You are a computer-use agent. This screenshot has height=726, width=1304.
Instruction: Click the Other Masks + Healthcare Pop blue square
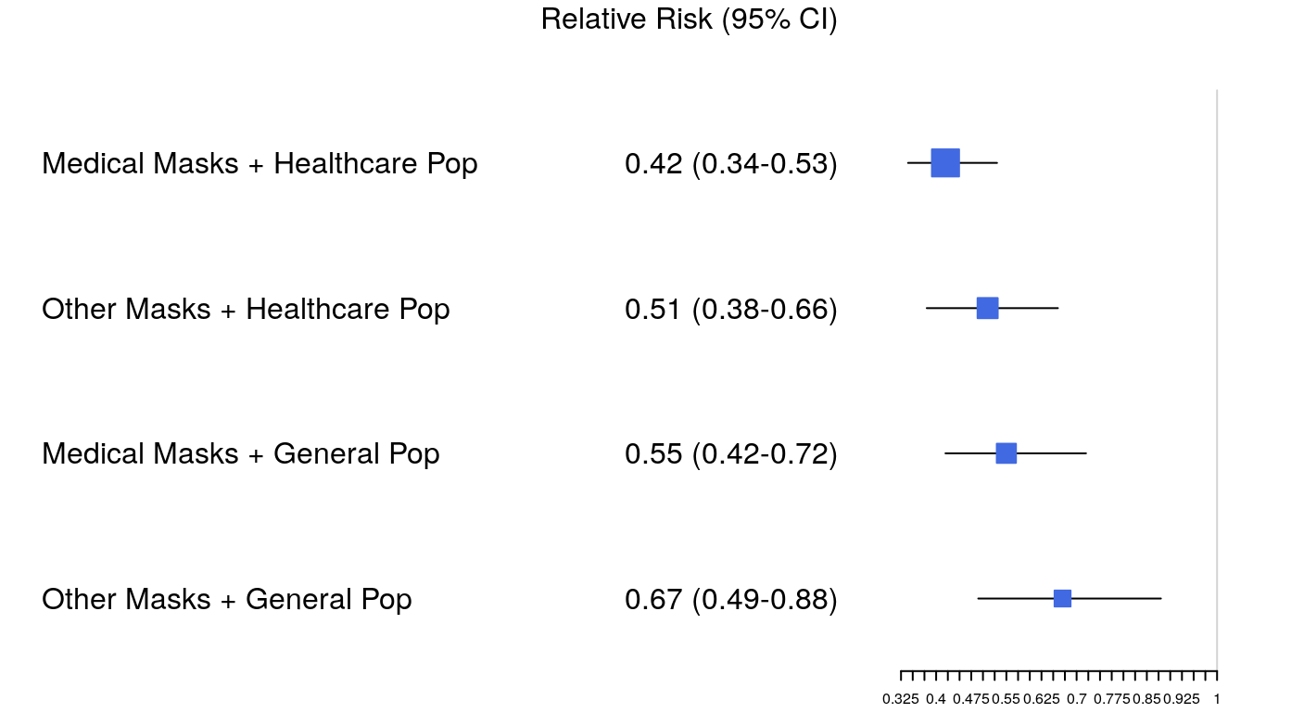pyautogui.click(x=987, y=308)
